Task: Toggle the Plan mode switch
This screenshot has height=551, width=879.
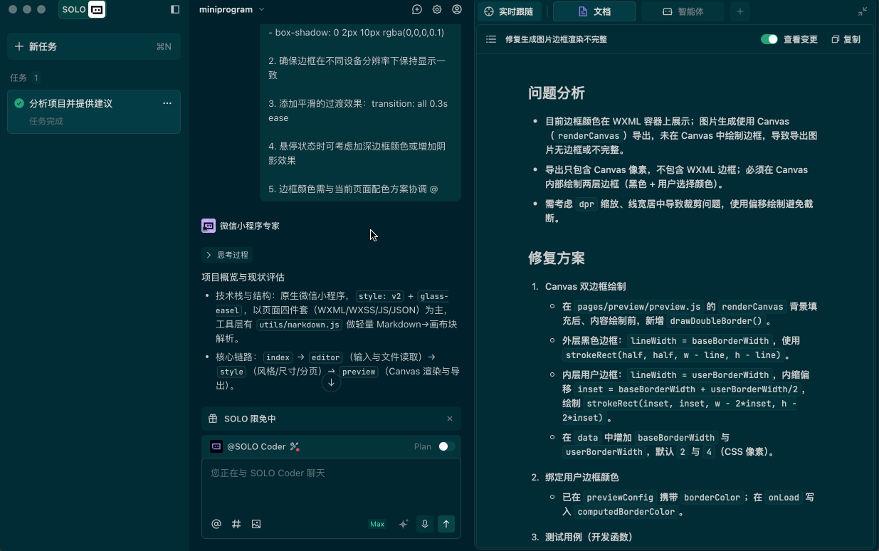Action: click(446, 446)
